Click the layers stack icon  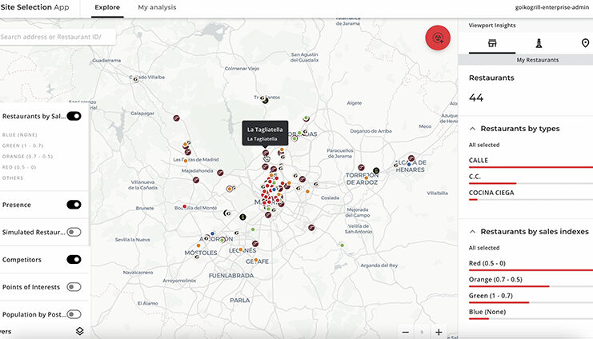click(x=79, y=332)
